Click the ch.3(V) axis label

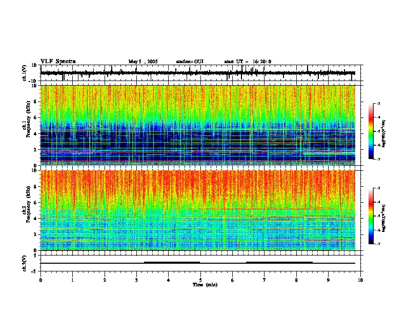click(25, 263)
